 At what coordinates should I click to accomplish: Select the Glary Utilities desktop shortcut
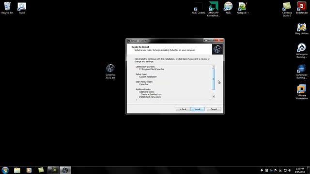tap(302, 29)
